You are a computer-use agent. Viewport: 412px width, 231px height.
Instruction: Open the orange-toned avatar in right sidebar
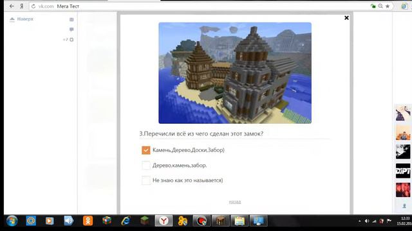click(x=403, y=133)
